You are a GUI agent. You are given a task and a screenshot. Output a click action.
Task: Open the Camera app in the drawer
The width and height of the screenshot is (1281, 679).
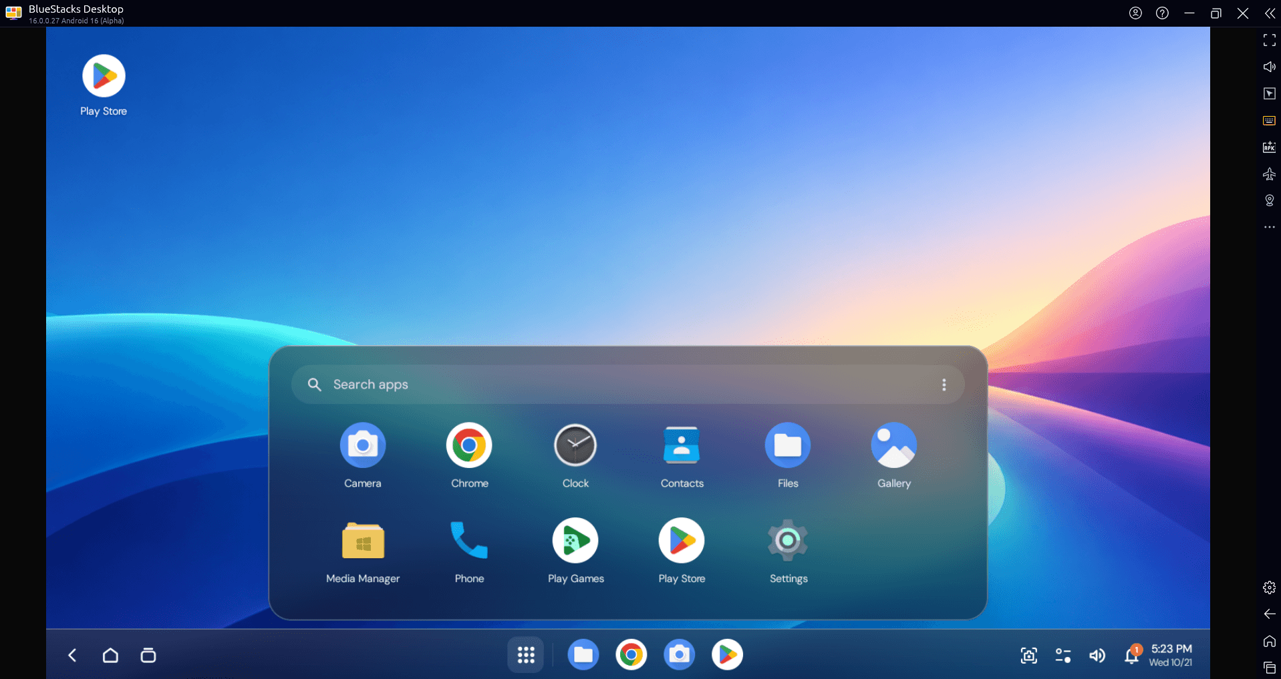pos(362,445)
